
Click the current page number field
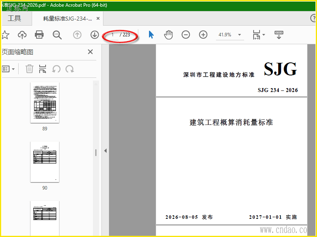pos(113,35)
